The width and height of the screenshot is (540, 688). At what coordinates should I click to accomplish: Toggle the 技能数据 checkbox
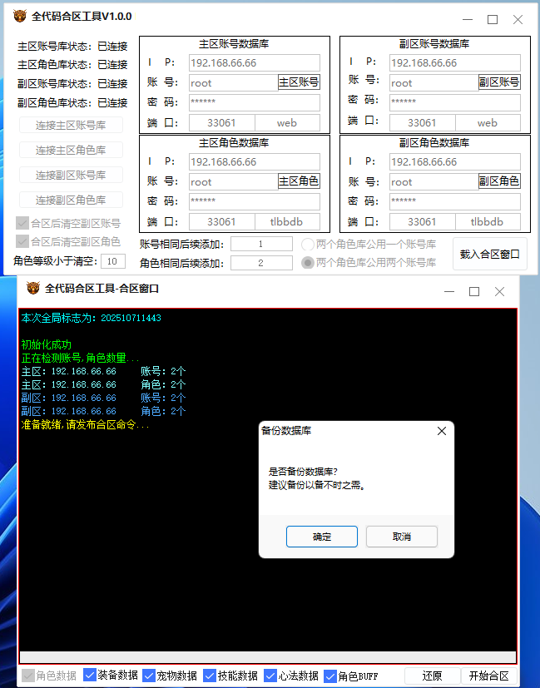(x=210, y=676)
